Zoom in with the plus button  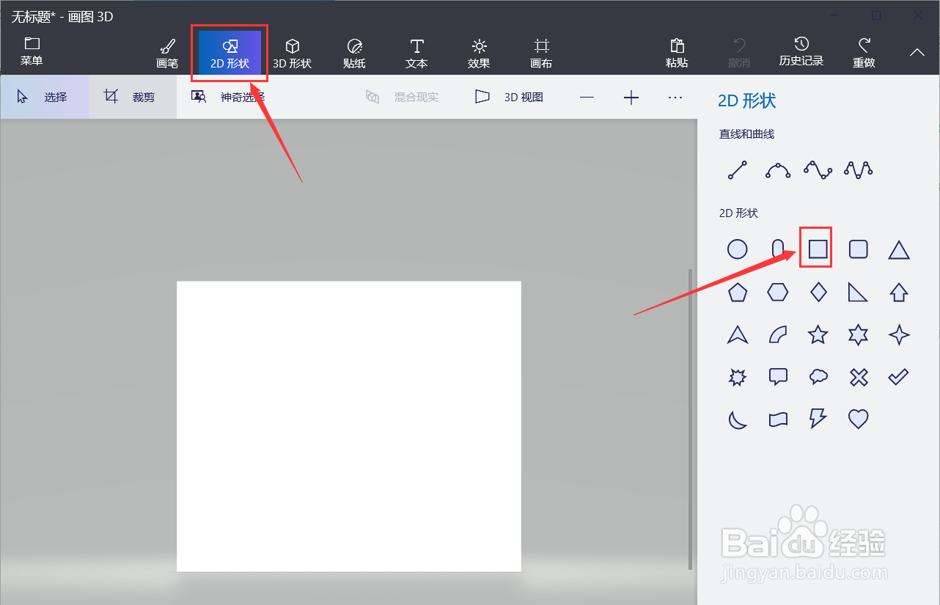pyautogui.click(x=631, y=97)
